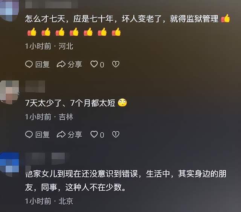Dislike the Hebei comment with broken heart

coord(116,64)
